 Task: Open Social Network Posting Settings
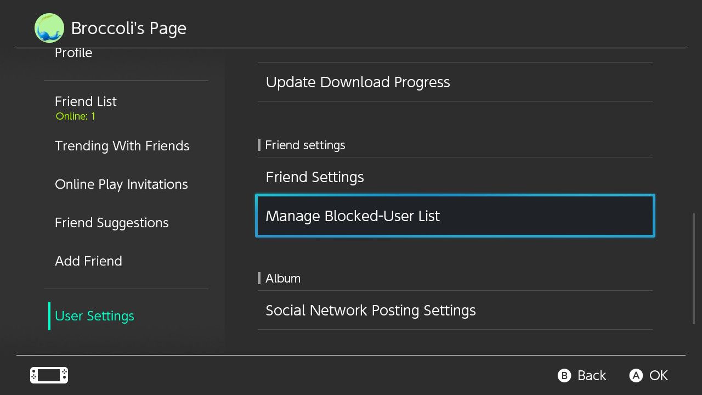pos(370,311)
